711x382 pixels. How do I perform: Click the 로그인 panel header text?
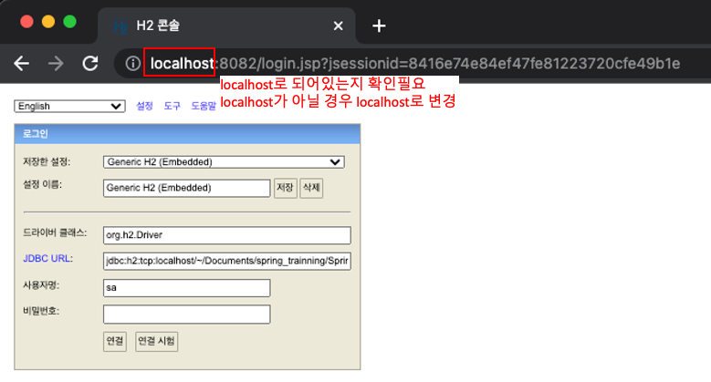pos(36,134)
